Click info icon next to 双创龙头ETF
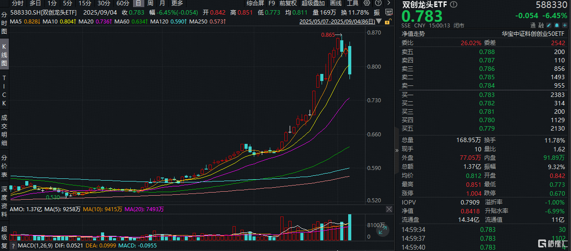 [453, 4]
